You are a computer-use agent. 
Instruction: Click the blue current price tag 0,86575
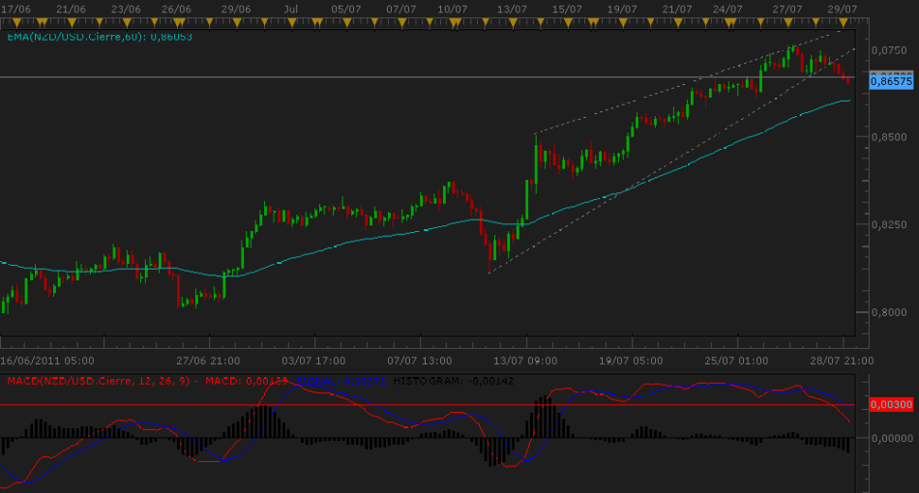[x=891, y=82]
